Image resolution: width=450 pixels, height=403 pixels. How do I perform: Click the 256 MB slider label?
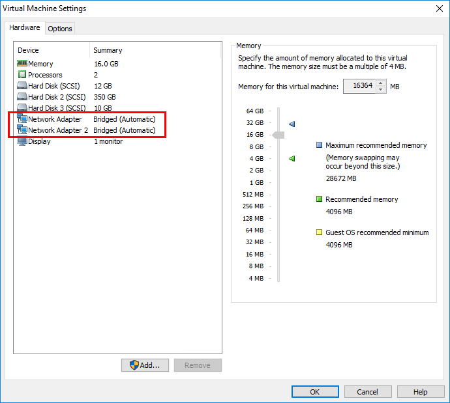point(253,206)
